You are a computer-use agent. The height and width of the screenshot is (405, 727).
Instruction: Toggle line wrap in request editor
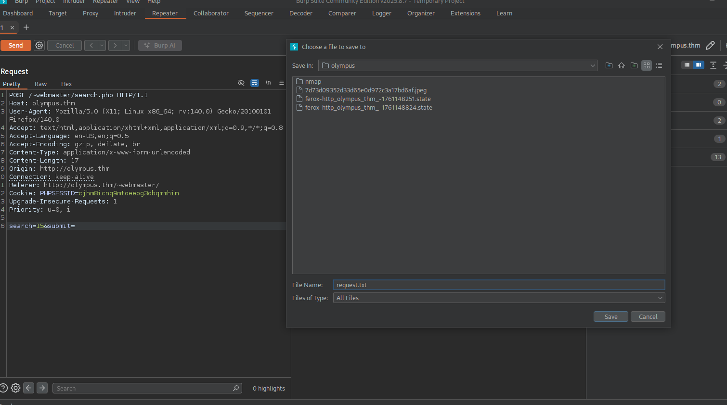(255, 83)
